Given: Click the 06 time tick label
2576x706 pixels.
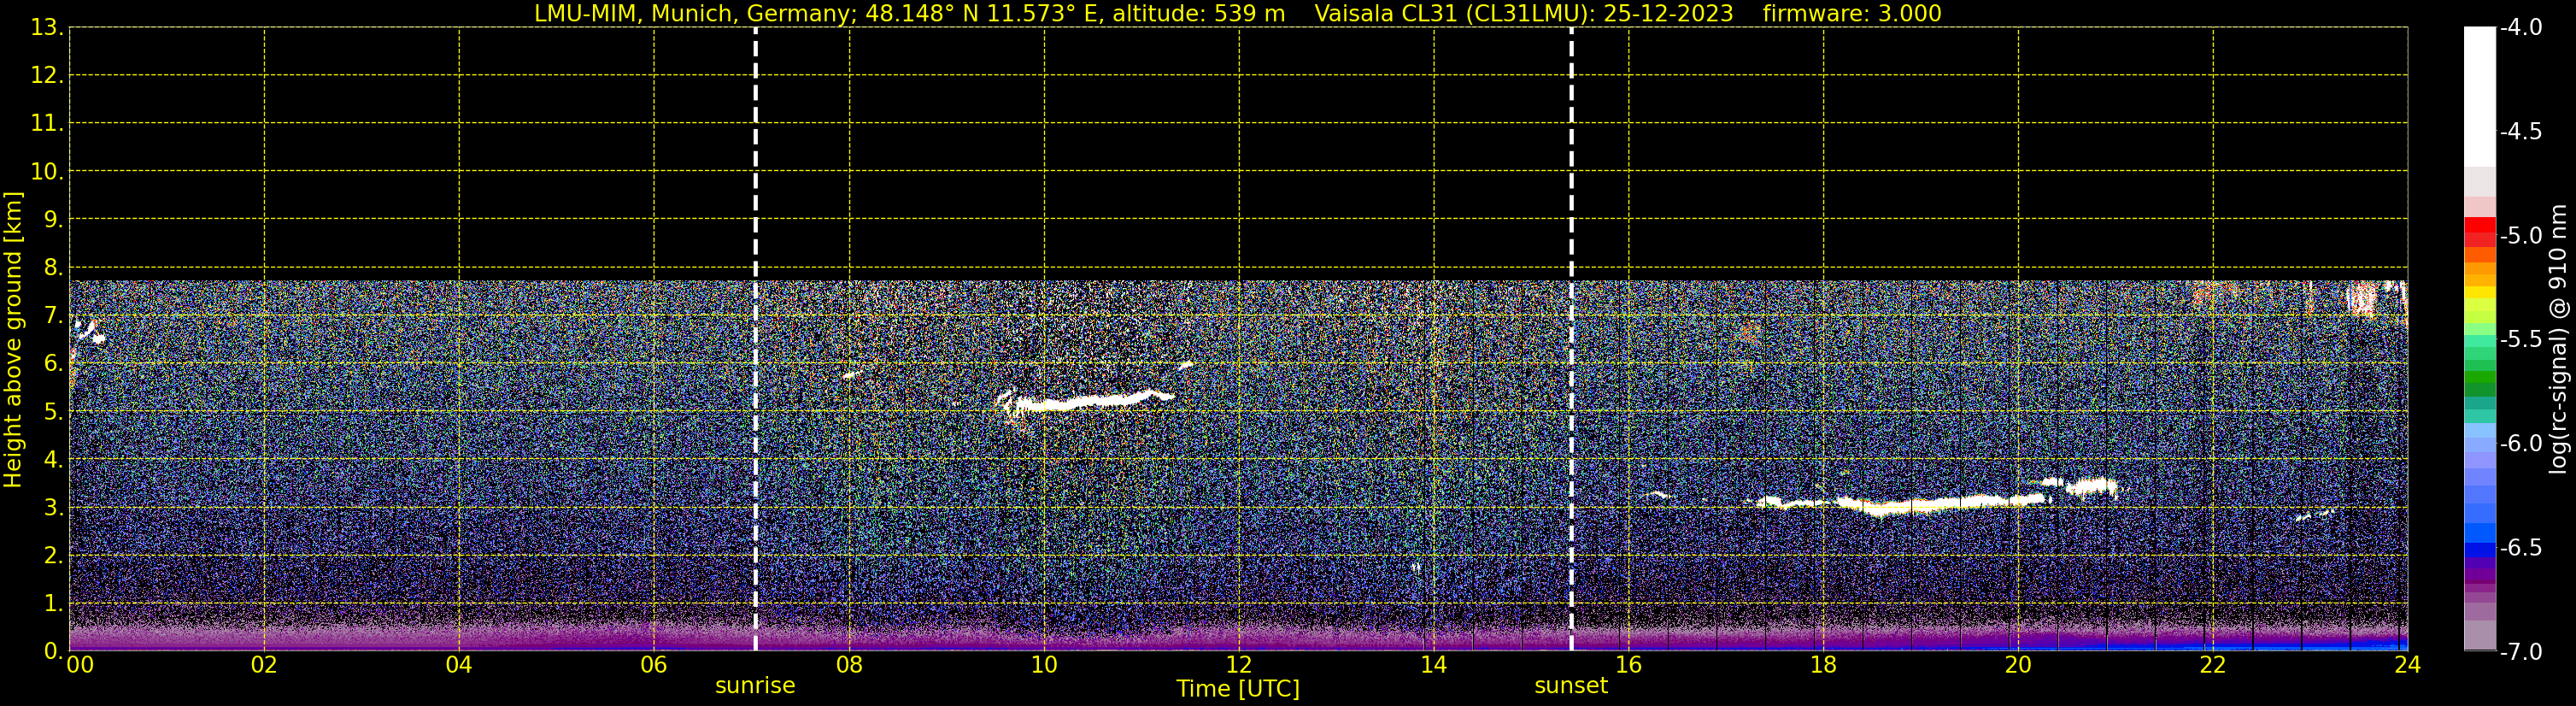Looking at the screenshot, I should click(x=654, y=665).
